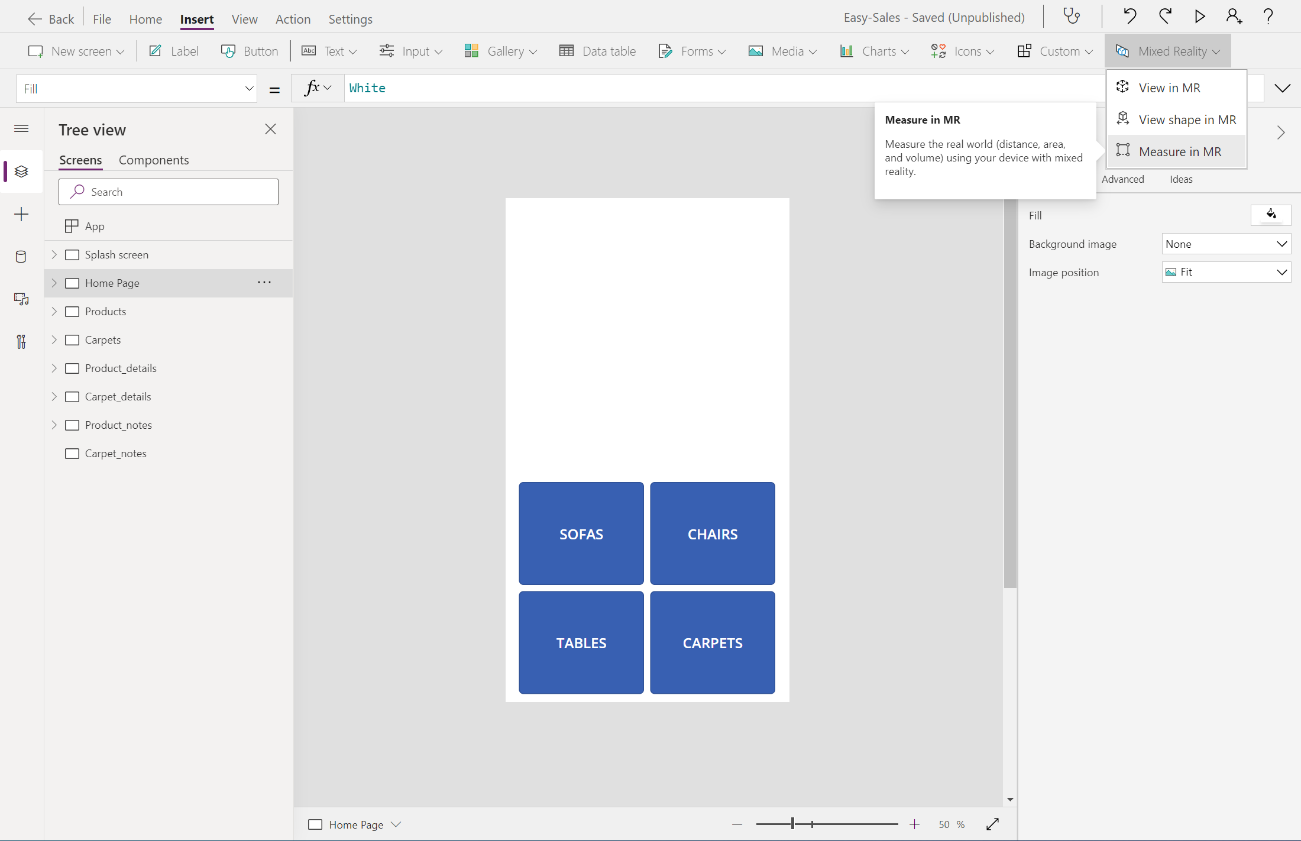1301x841 pixels.
Task: Open the Share user icon
Action: (x=1234, y=17)
